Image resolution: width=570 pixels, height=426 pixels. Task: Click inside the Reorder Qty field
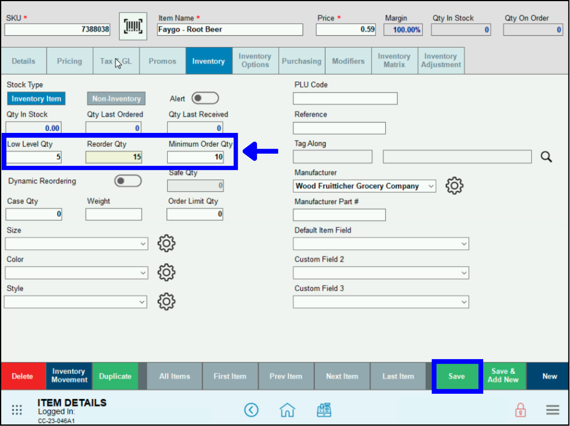click(113, 157)
